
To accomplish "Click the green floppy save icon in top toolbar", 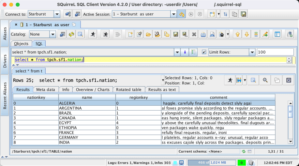I will (x=244, y=14).
